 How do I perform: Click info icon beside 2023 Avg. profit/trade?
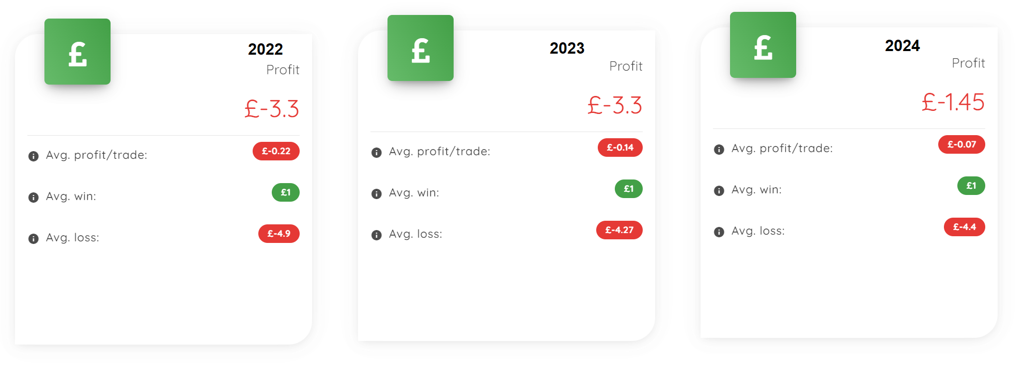377,152
